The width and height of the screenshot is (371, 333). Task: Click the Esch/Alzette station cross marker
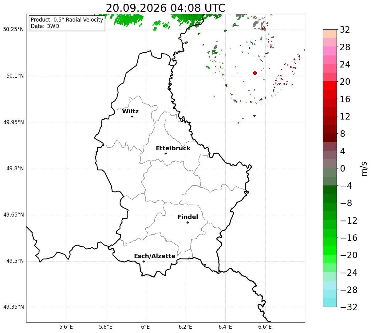(x=144, y=261)
